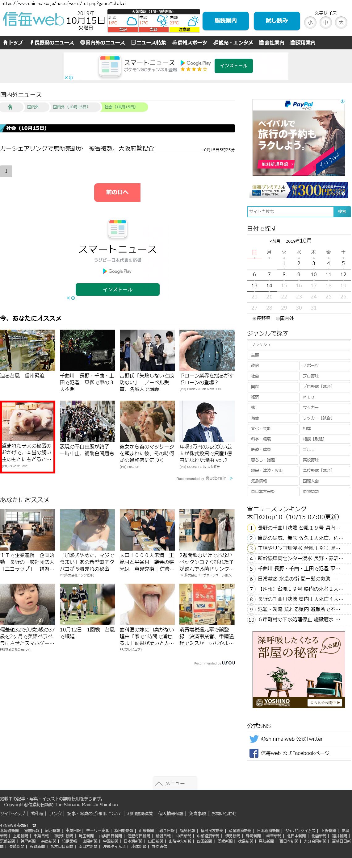Image resolution: width=352 pixels, height=858 pixels.
Task: Open 長野県のニュース navigation menu
Action: [52, 43]
